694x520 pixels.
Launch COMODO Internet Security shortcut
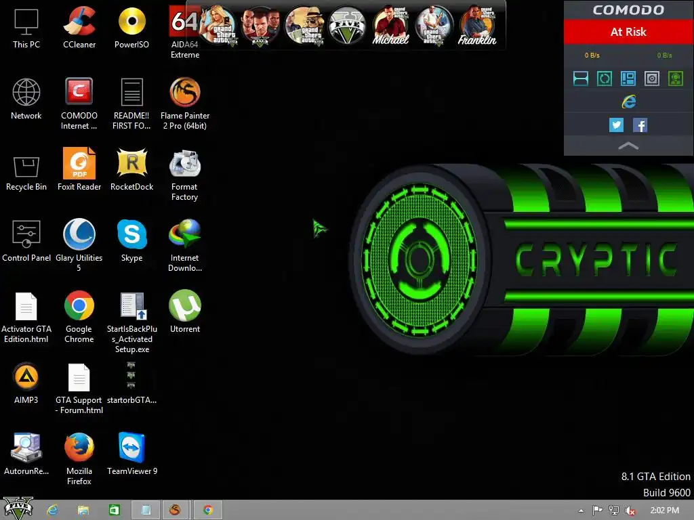(79, 104)
